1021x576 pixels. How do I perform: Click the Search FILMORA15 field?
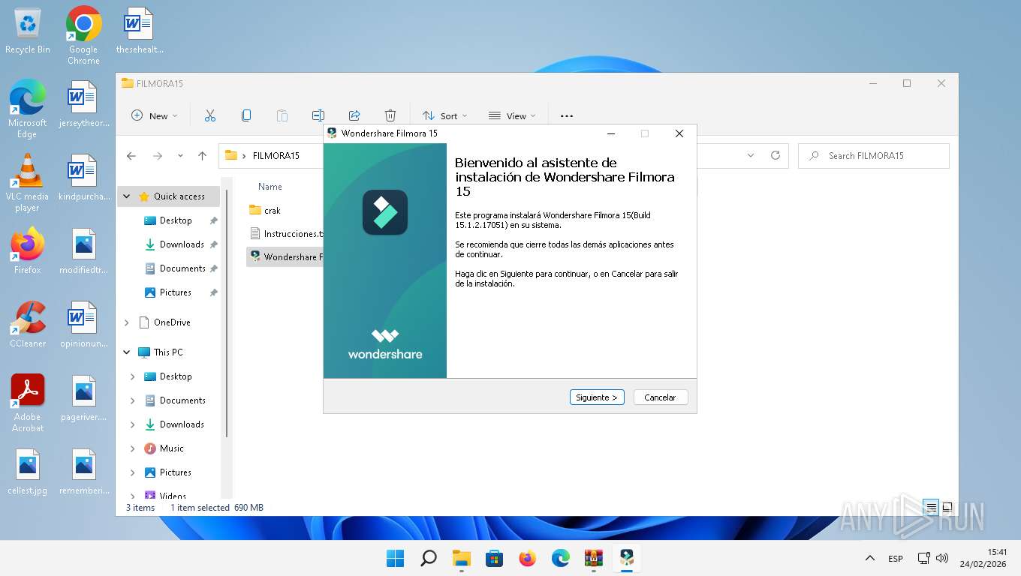pos(874,155)
